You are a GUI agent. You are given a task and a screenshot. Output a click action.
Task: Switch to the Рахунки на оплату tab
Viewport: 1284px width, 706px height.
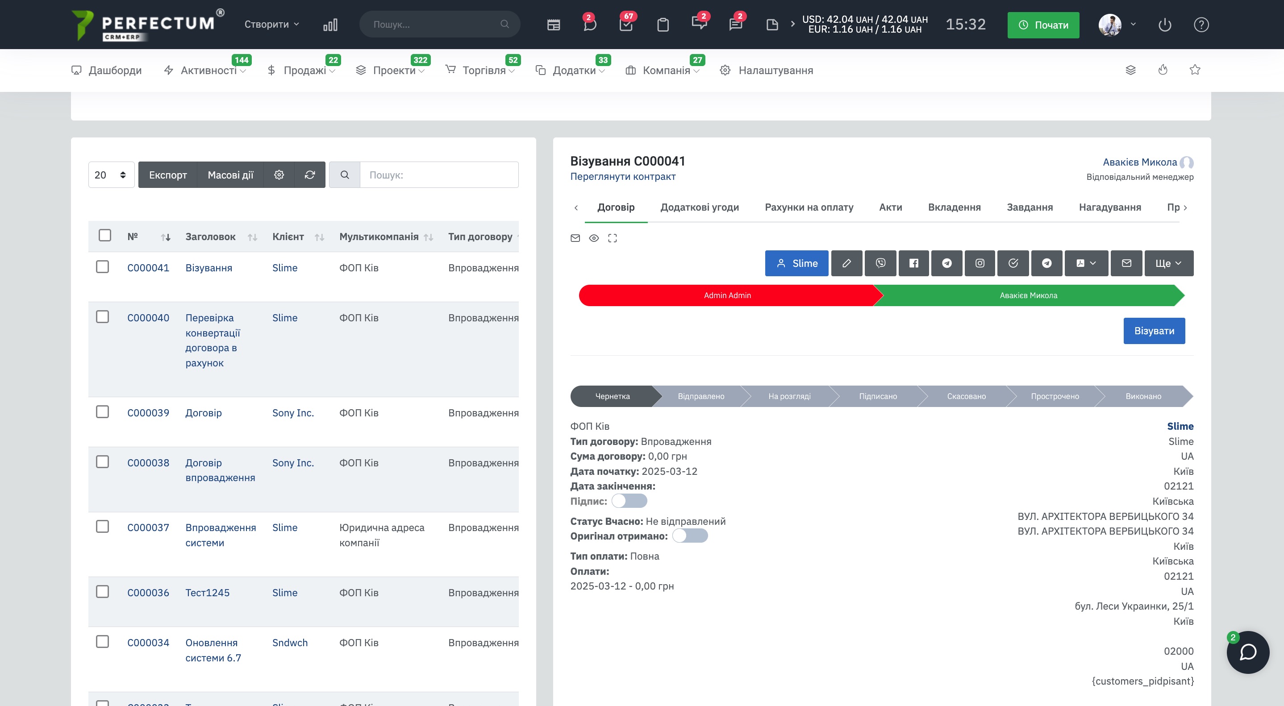pos(809,207)
